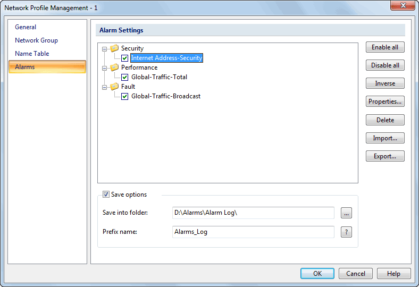Viewport: 419px width, 287px height.
Task: Switch to the Network Group page
Action: 36,40
